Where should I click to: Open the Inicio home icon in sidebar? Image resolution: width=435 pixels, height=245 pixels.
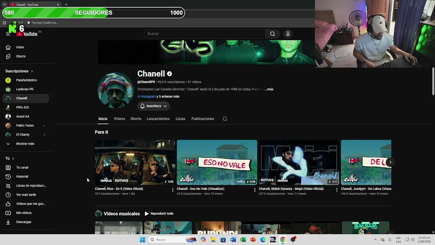(x=8, y=47)
